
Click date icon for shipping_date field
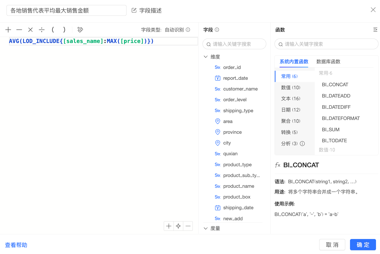218,207
